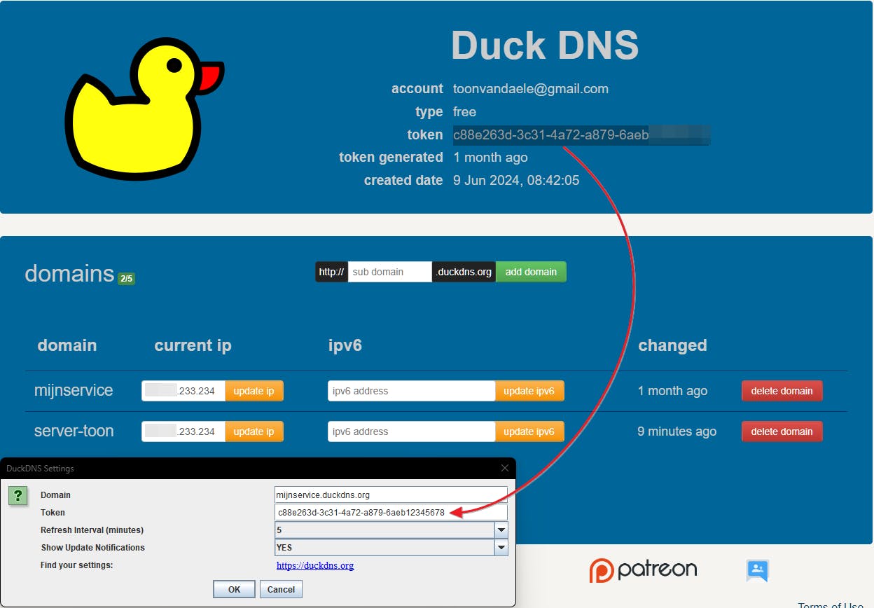Click the 'current ip' column header

point(193,345)
